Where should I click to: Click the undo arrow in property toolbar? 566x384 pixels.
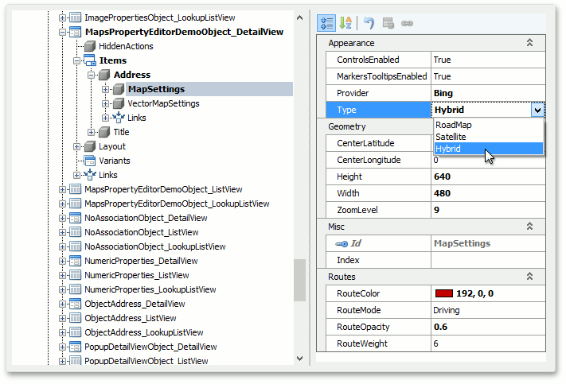369,23
